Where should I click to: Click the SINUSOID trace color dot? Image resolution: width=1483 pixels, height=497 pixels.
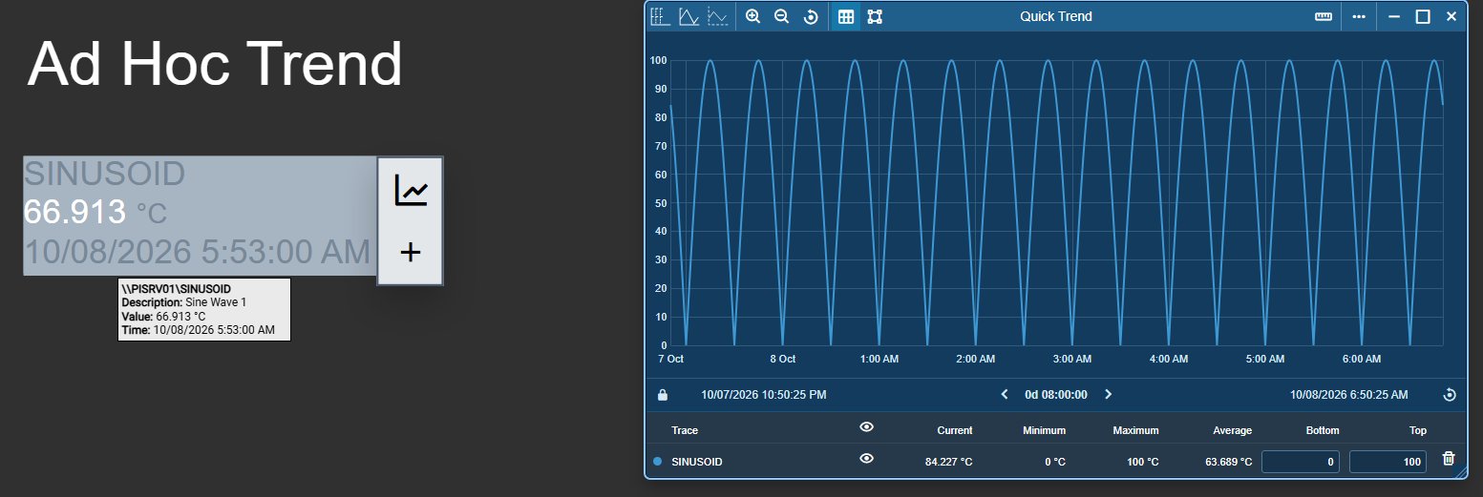657,462
